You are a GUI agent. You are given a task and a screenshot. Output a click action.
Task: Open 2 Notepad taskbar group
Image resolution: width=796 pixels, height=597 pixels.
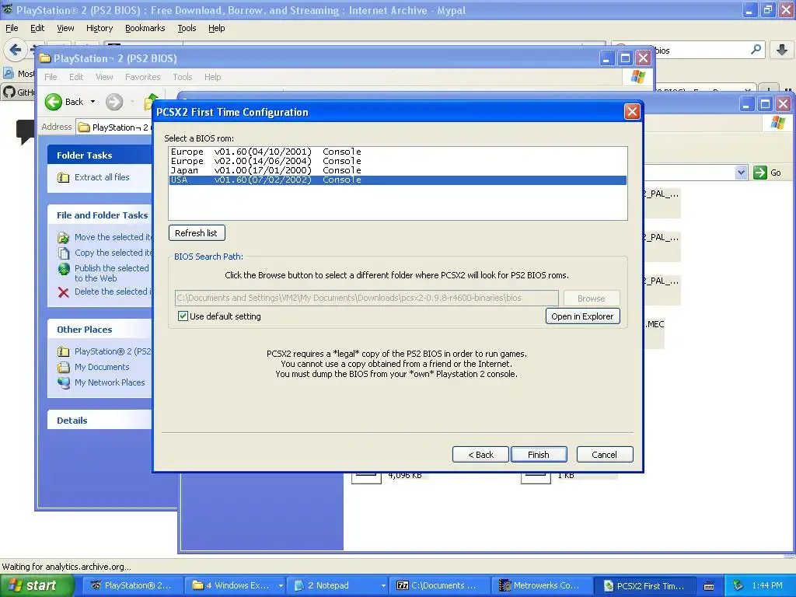pyautogui.click(x=337, y=585)
